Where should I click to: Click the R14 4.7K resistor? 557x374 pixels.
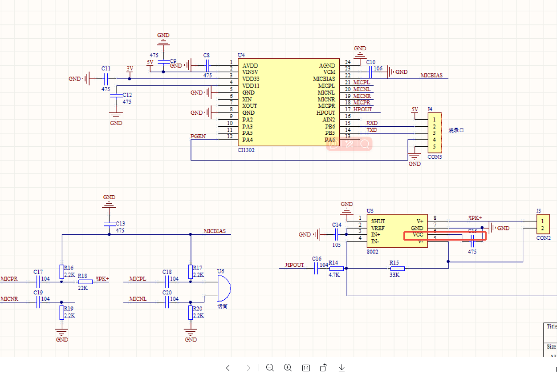pyautogui.click(x=336, y=269)
